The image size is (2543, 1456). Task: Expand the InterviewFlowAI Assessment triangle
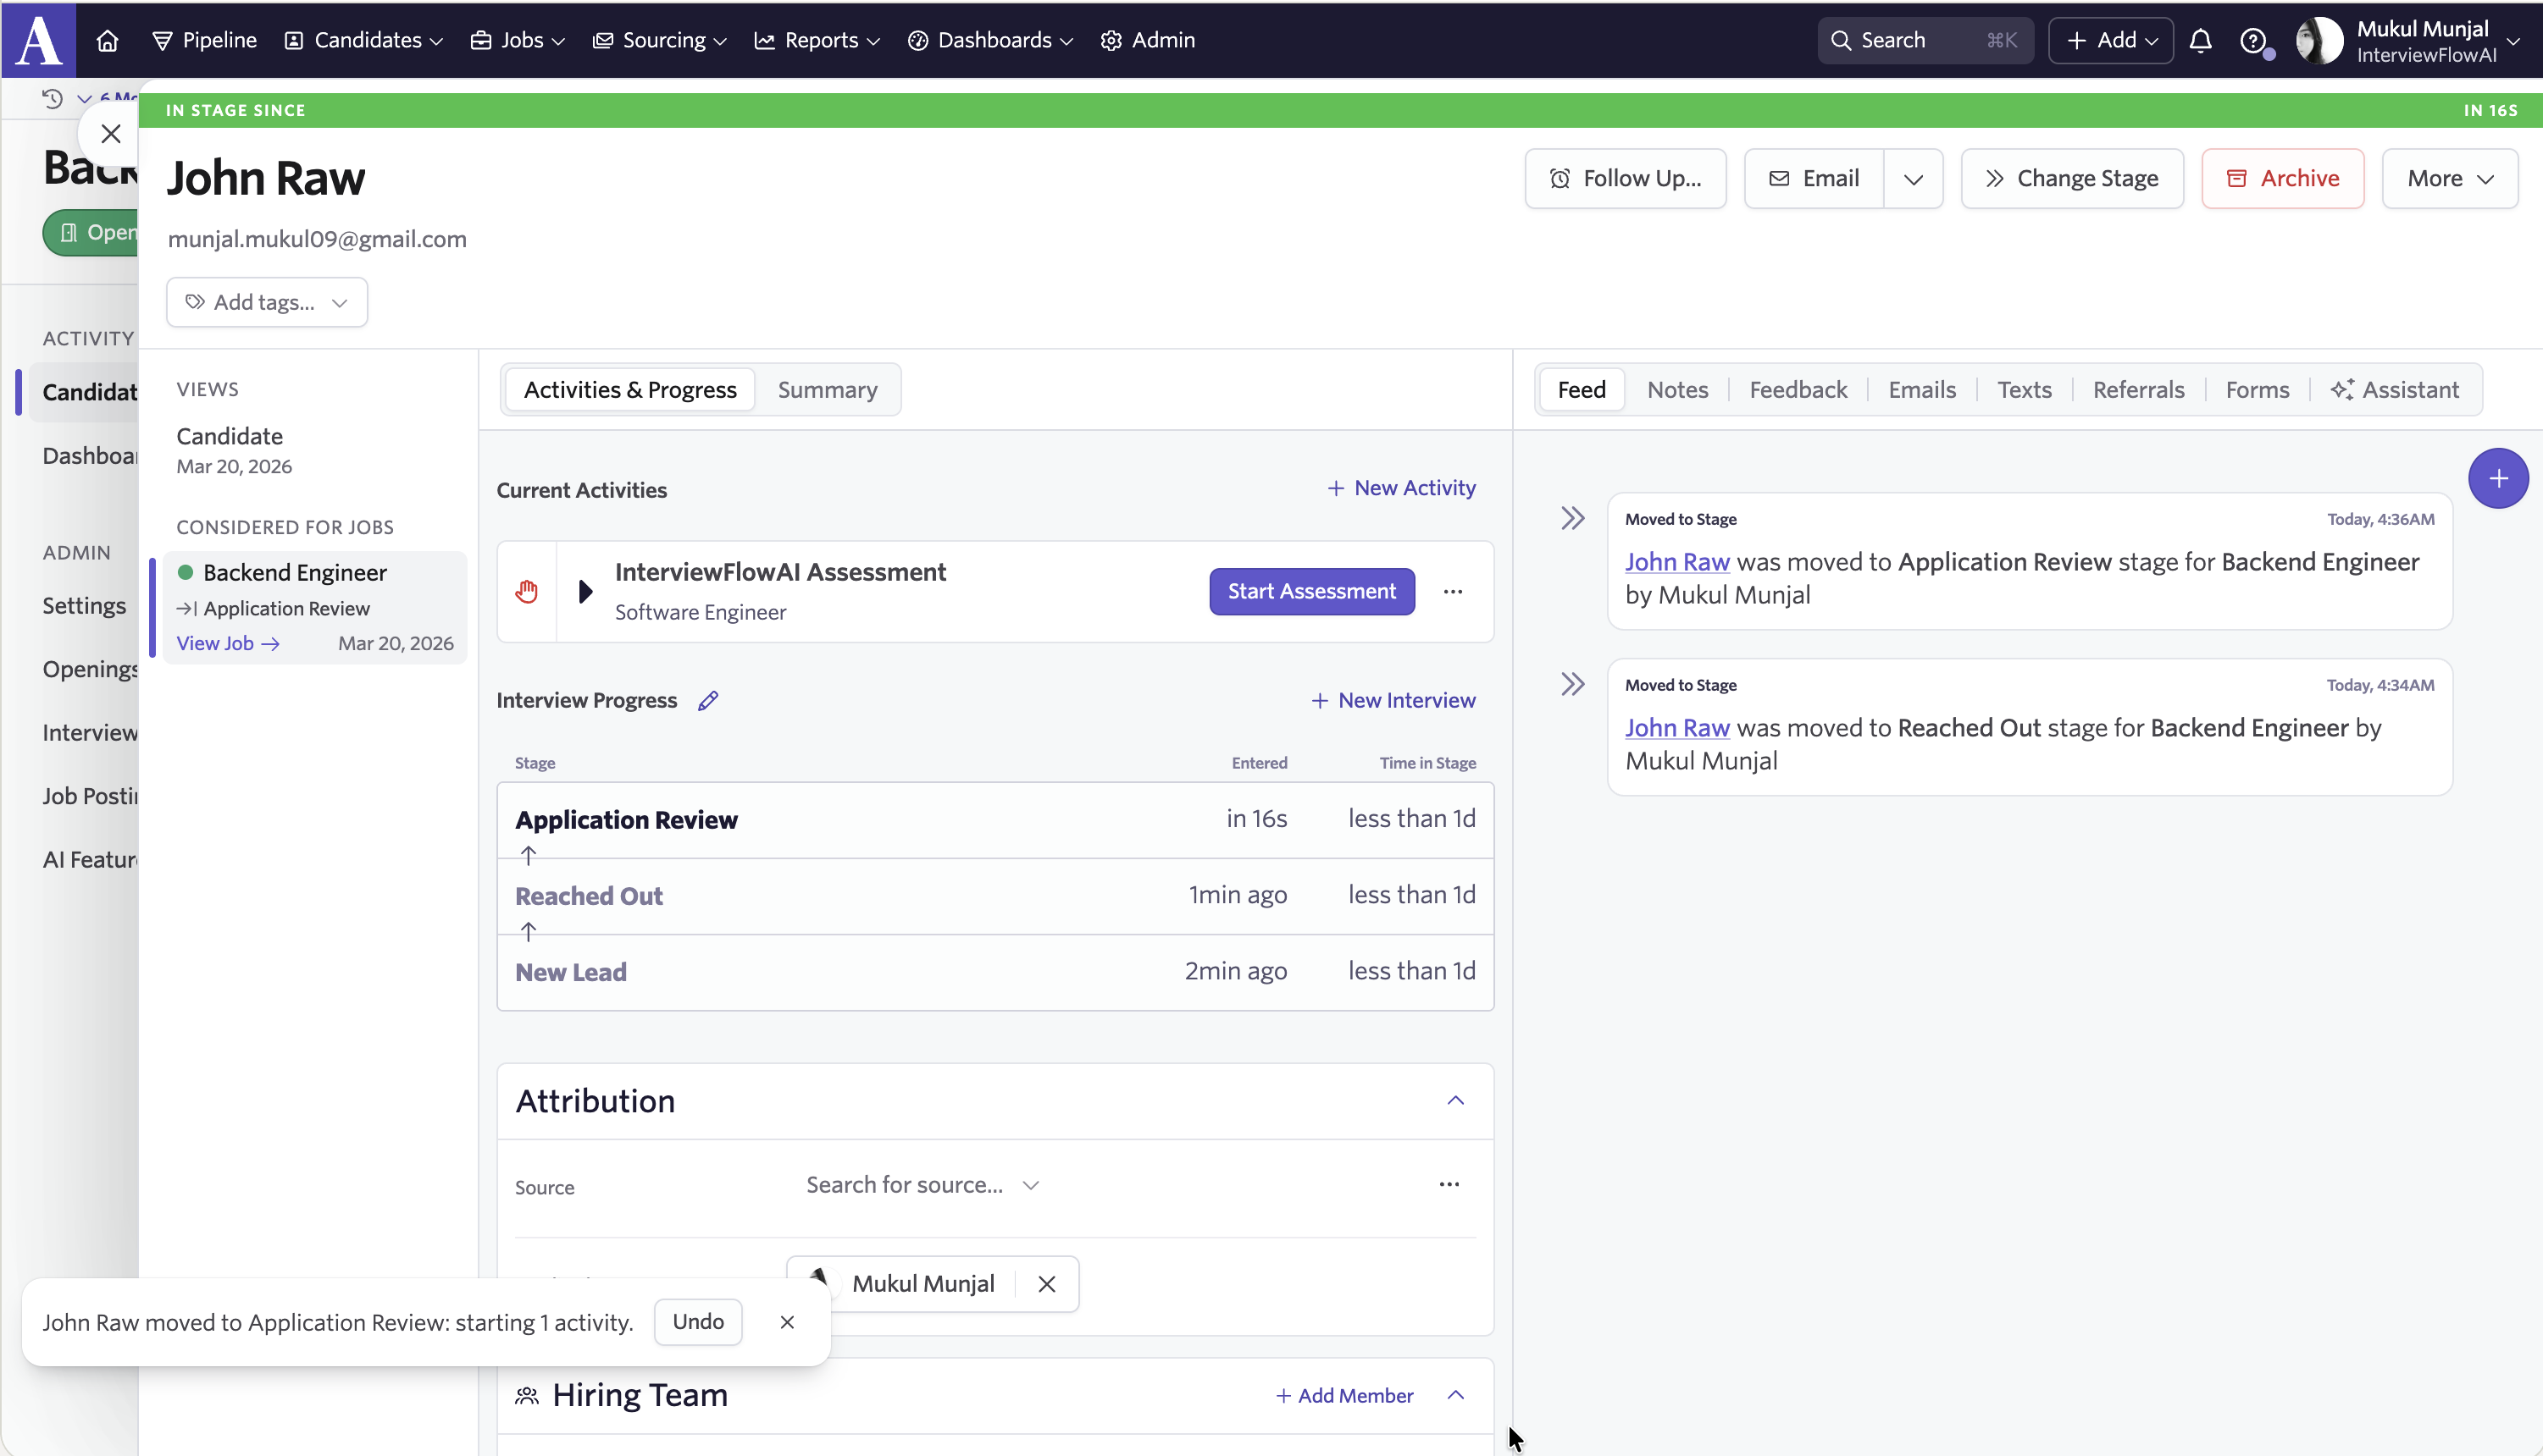point(585,591)
